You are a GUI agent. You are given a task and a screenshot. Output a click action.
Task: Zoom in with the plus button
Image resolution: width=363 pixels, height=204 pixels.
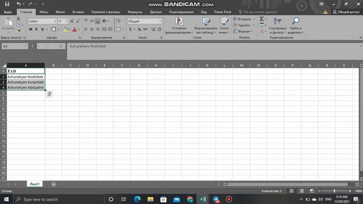tap(350, 191)
